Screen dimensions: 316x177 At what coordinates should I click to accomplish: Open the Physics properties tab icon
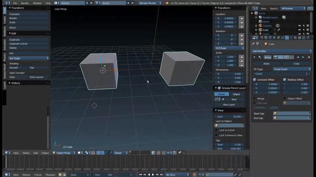click(x=308, y=37)
